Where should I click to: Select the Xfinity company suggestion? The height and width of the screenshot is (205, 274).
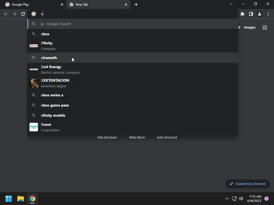[133, 46]
